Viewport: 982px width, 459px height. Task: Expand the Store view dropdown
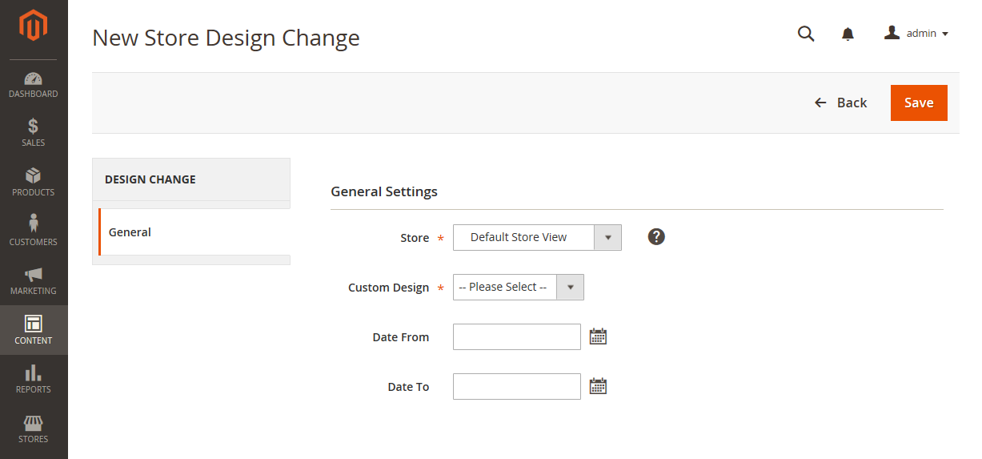point(537,237)
